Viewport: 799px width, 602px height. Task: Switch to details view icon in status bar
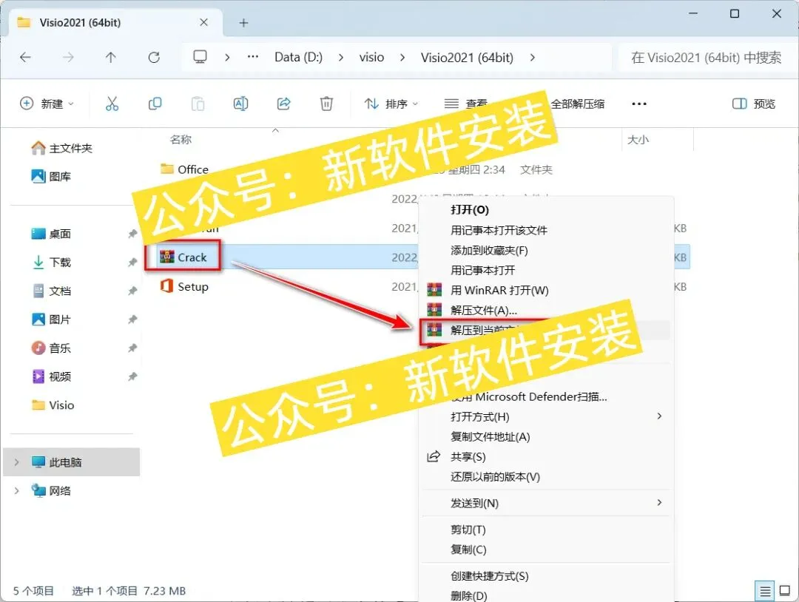click(x=765, y=592)
